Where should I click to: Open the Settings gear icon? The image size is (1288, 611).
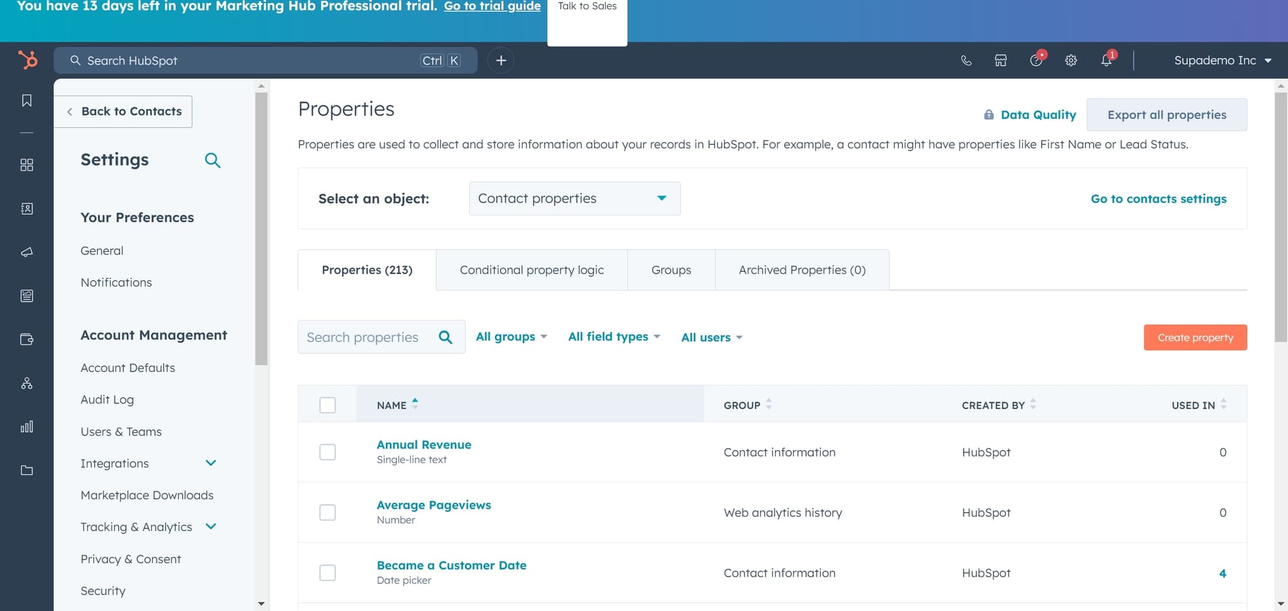coord(1070,60)
